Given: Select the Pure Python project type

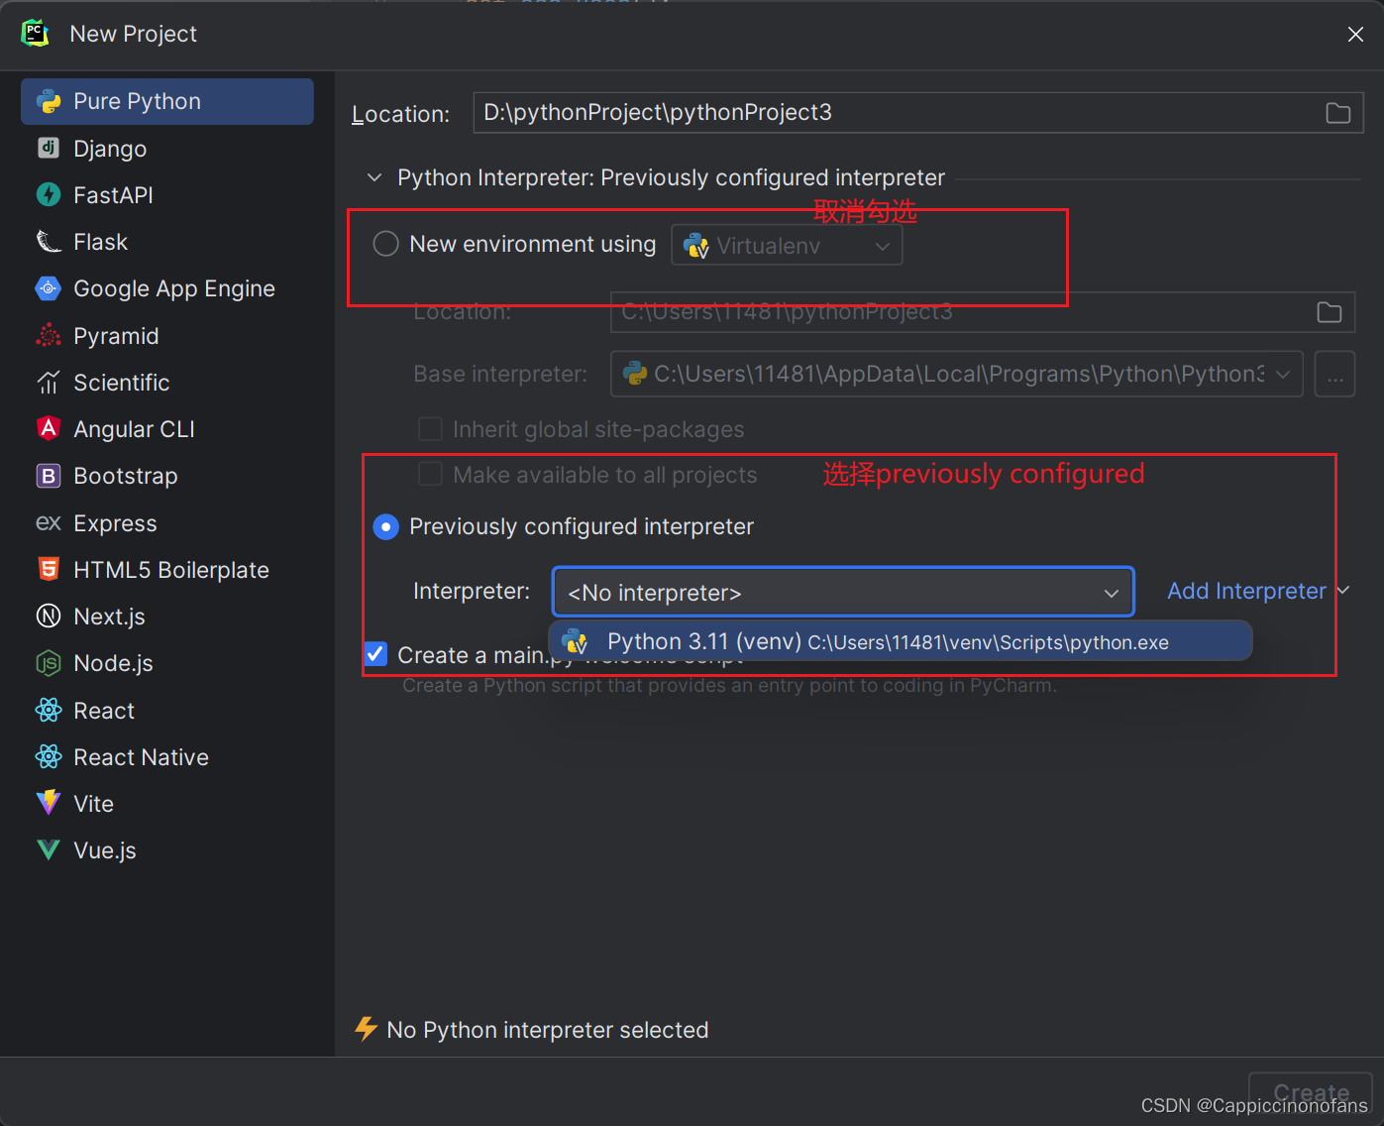Looking at the screenshot, I should (x=136, y=100).
